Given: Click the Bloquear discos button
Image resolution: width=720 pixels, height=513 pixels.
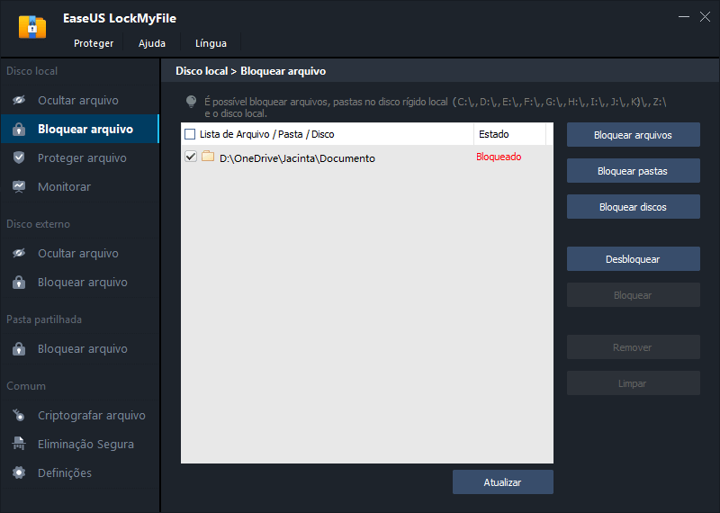Looking at the screenshot, I should (634, 207).
